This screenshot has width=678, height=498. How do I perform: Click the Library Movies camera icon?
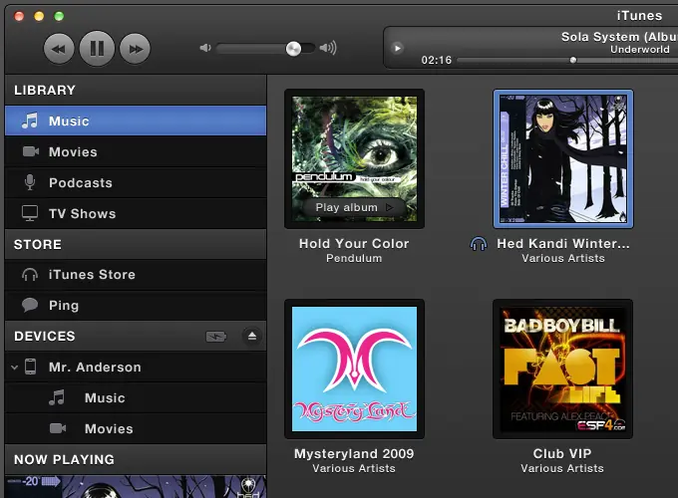click(31, 151)
